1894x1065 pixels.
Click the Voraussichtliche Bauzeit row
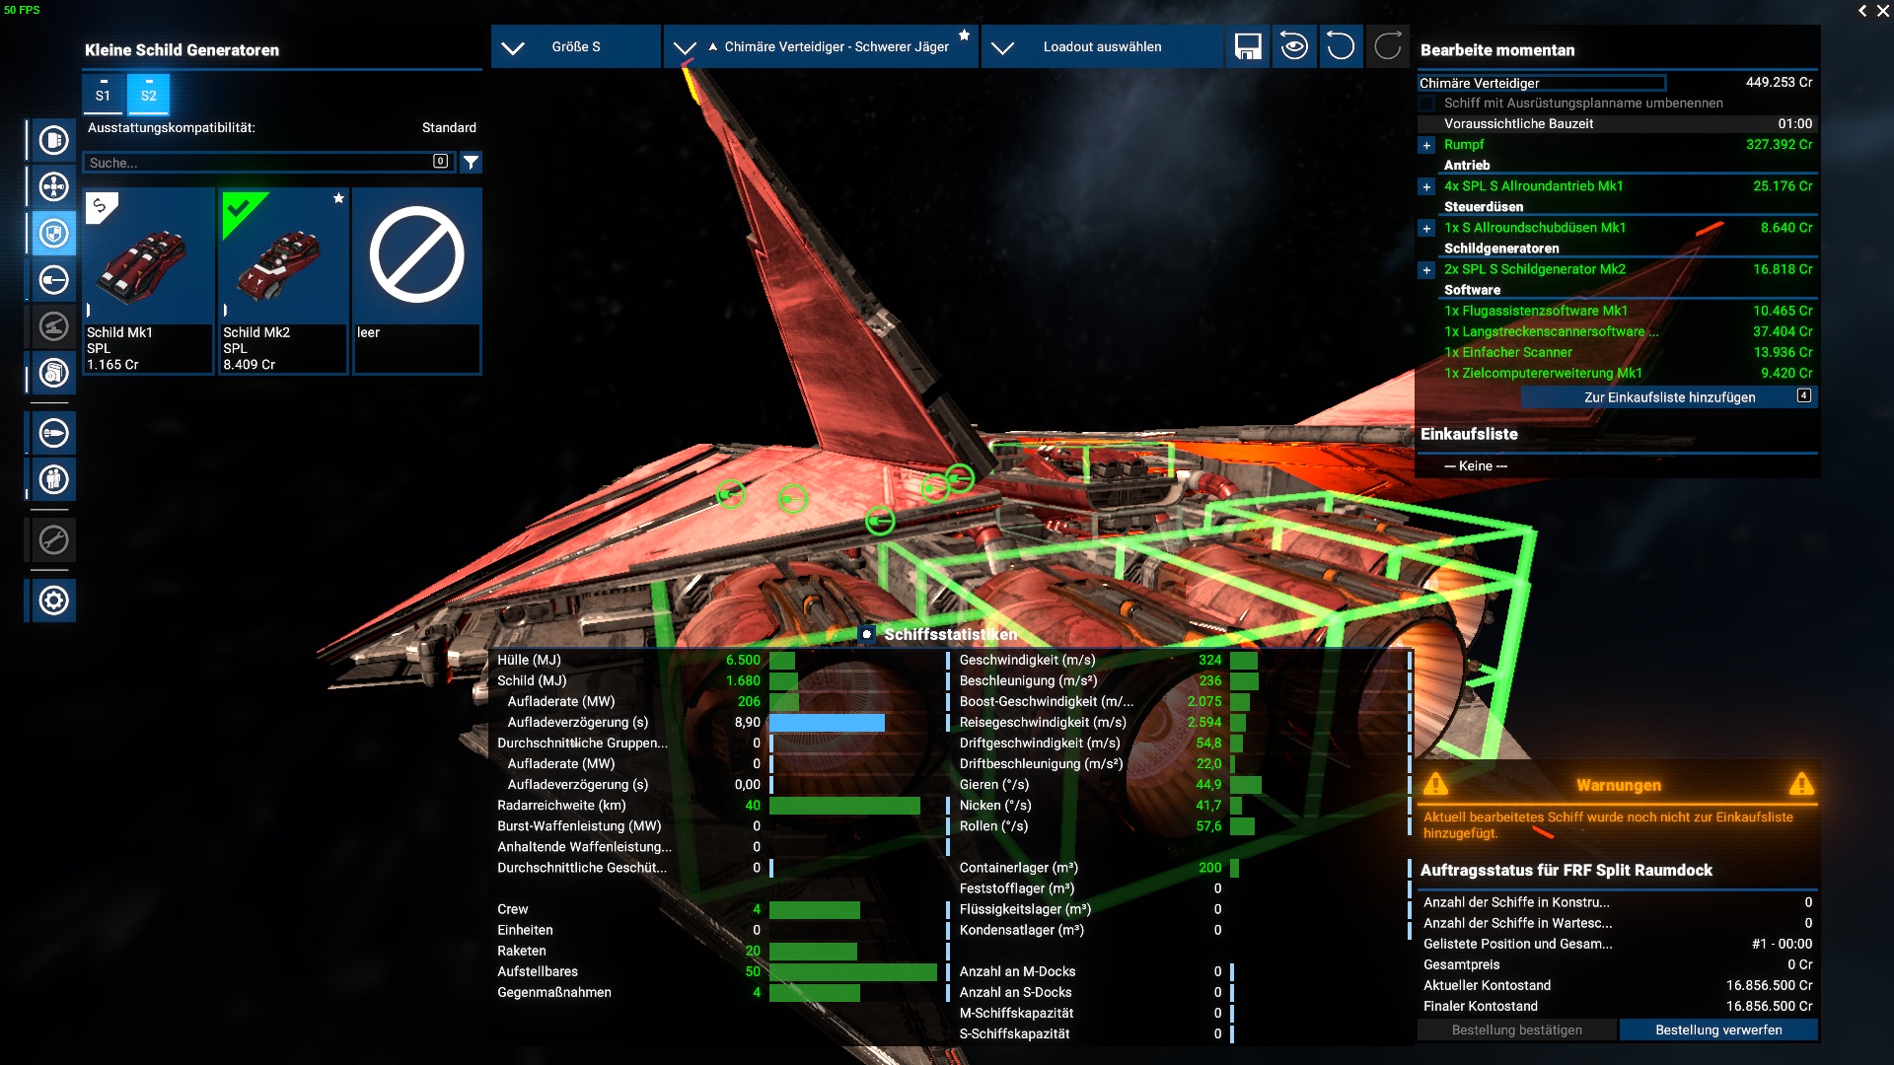click(1617, 123)
